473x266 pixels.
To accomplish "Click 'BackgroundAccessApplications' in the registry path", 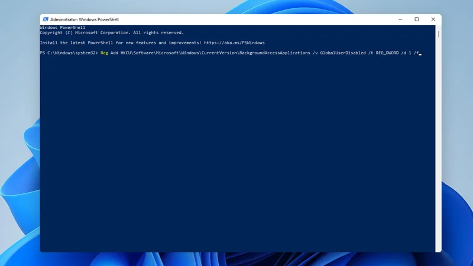I will pyautogui.click(x=274, y=53).
